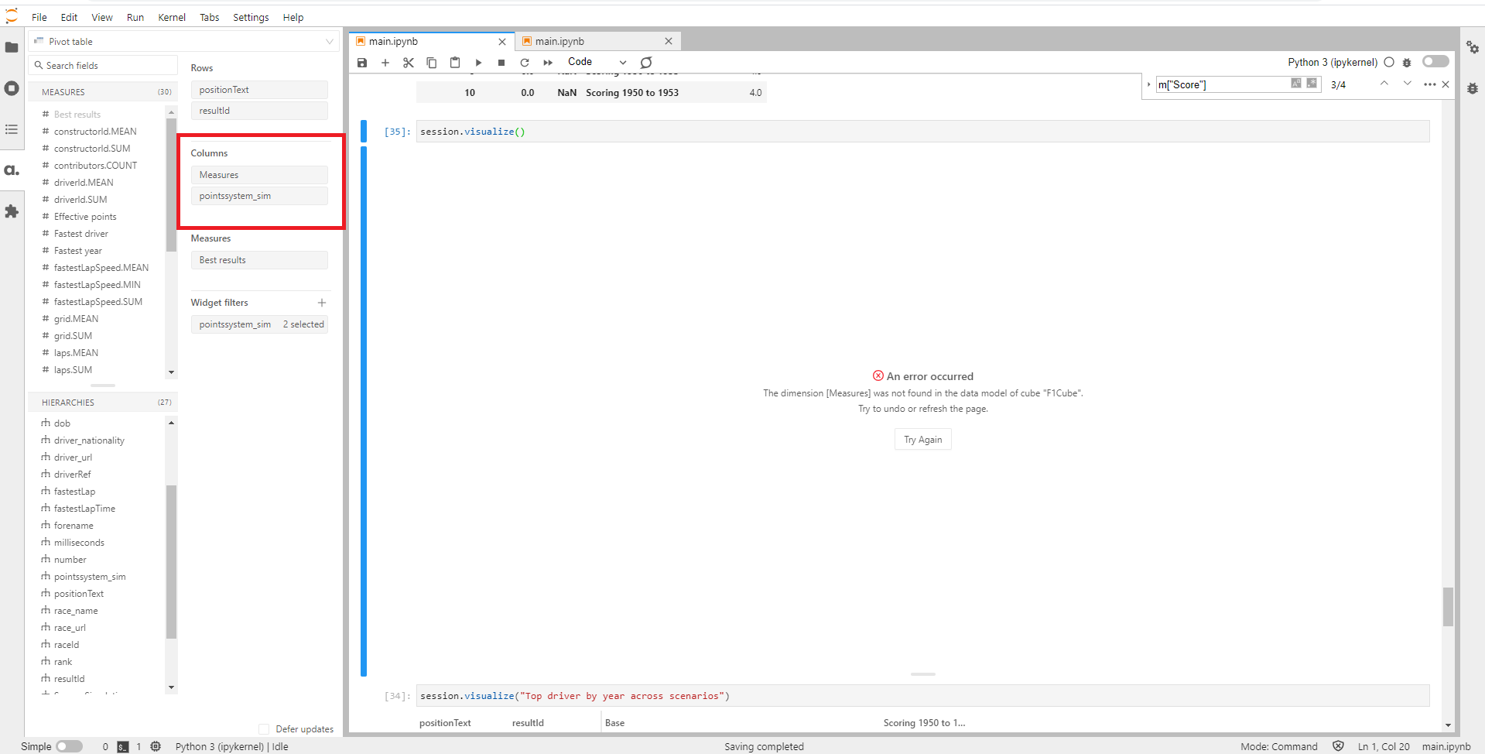Open the debugger panel
The height and width of the screenshot is (754, 1485).
coord(1473,88)
